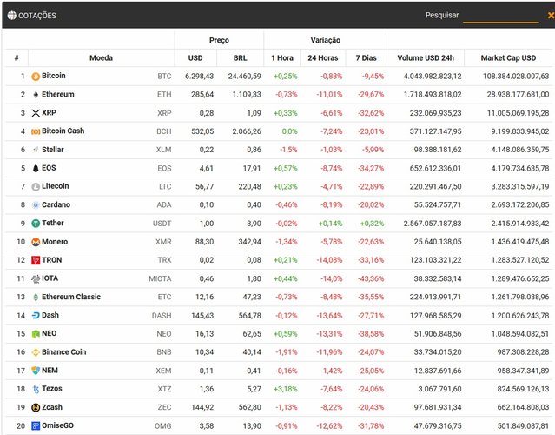Click the EOS logo icon

click(36, 168)
